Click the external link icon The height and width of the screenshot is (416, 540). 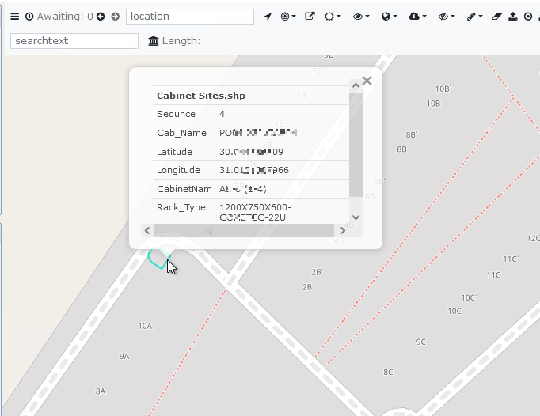pyautogui.click(x=310, y=17)
